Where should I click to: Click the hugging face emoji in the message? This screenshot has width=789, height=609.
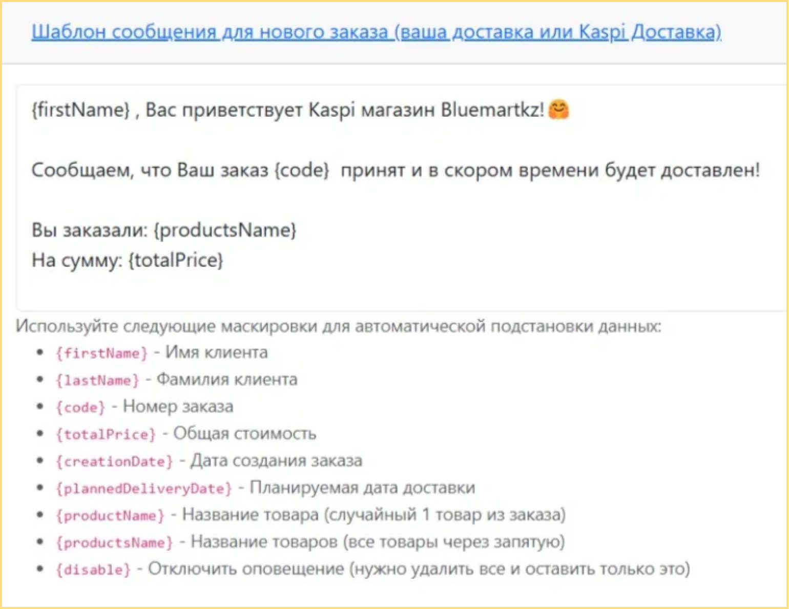click(x=558, y=110)
